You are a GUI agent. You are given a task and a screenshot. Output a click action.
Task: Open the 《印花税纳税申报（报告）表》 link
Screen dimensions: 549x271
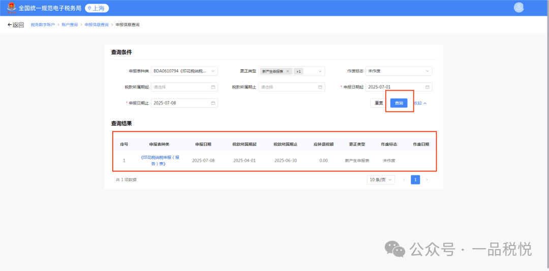(x=160, y=160)
